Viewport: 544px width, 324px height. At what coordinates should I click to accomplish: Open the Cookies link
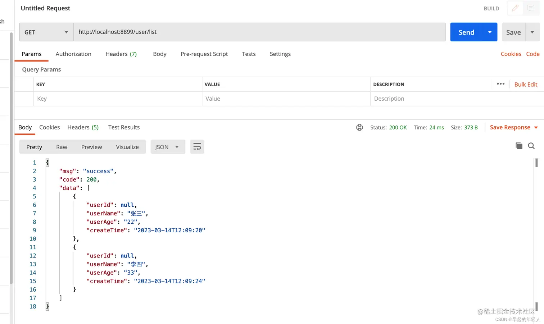tap(511, 54)
